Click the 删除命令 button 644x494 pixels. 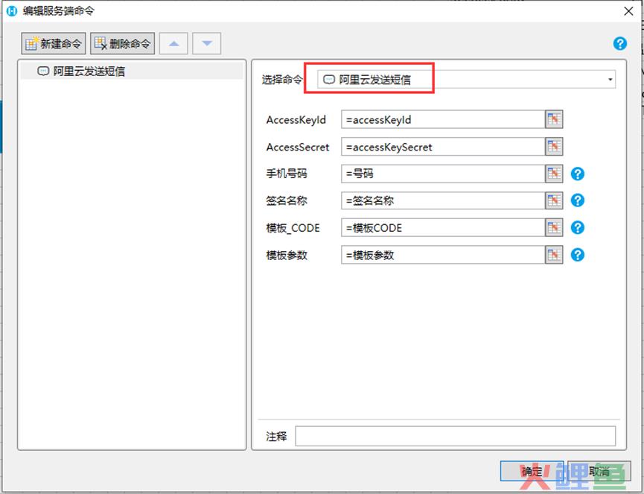(122, 43)
